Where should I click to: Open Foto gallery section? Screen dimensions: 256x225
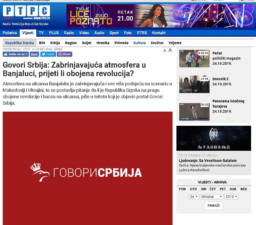click(128, 33)
